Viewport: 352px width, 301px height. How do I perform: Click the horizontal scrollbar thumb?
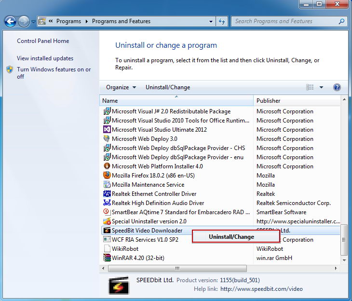pos(177,268)
